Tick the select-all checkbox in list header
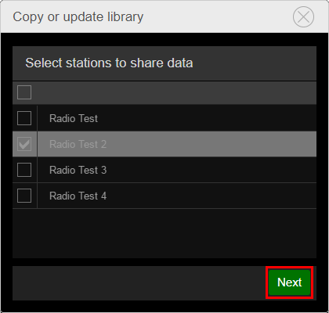Image resolution: width=329 pixels, height=313 pixels. tap(24, 92)
